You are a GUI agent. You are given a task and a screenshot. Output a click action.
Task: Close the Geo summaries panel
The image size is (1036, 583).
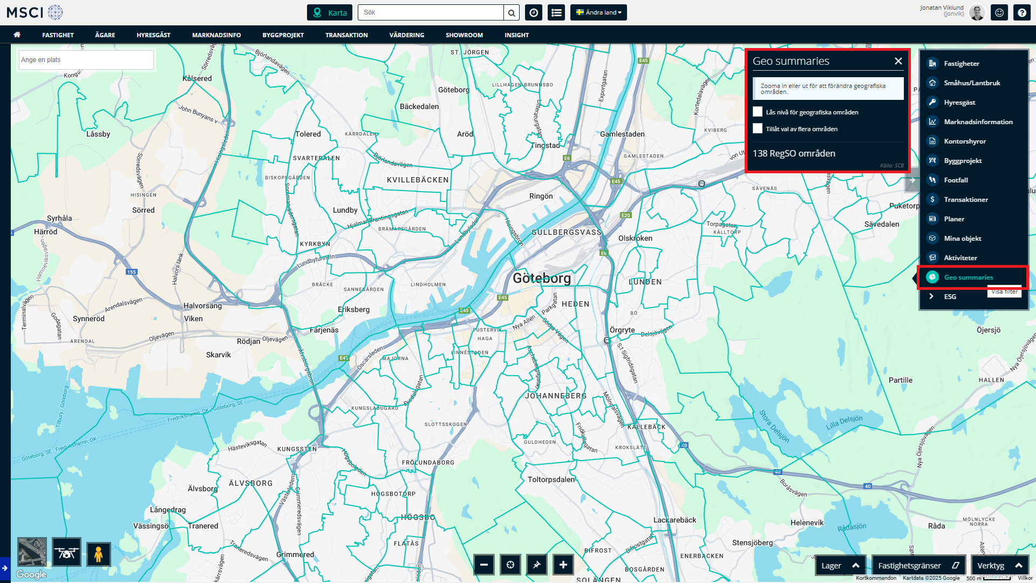(898, 61)
